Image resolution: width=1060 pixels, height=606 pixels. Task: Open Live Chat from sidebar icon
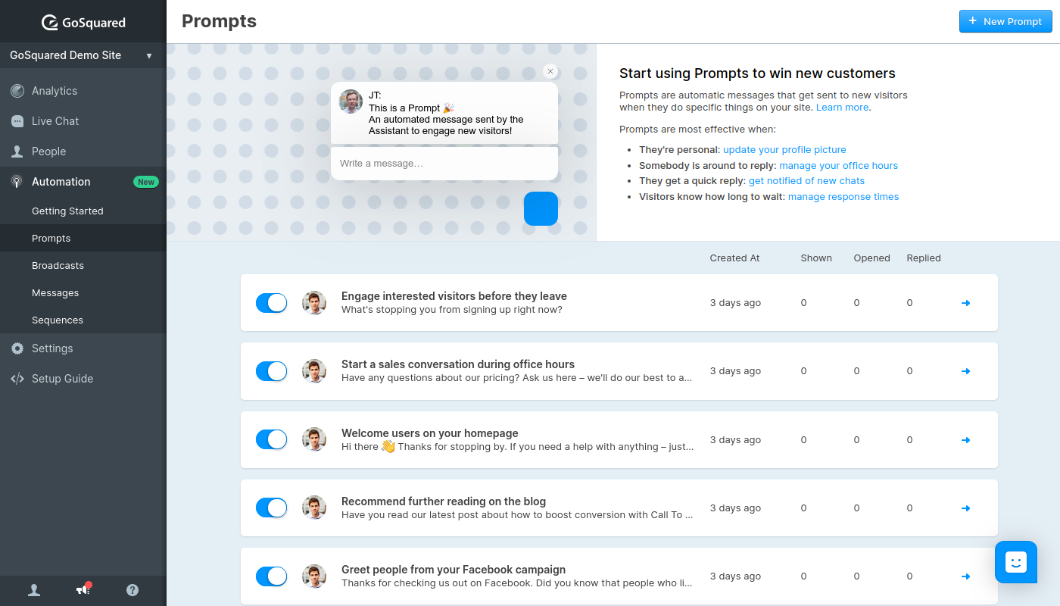(17, 121)
